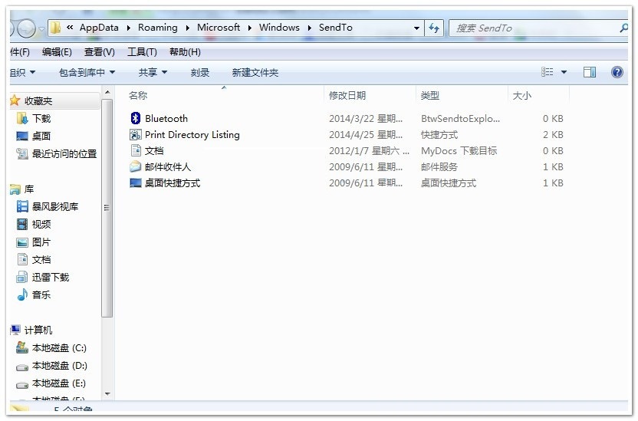
Task: Open the 查看(V) menu
Action: [x=99, y=52]
